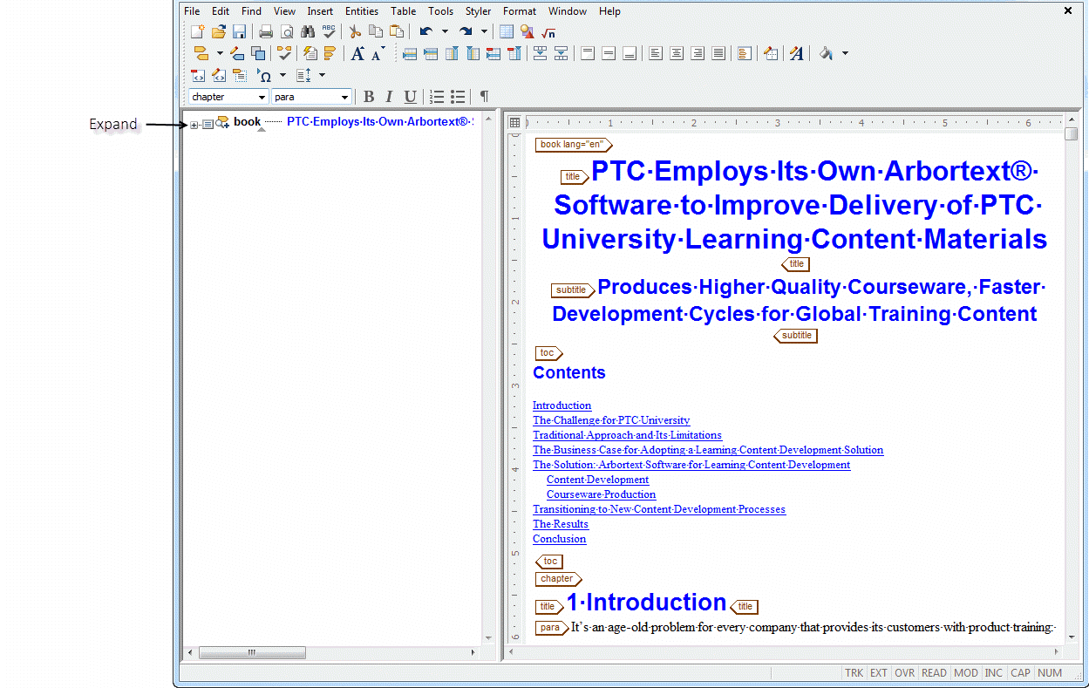The height and width of the screenshot is (688, 1089).
Task: Open the Entities menu
Action: (362, 11)
